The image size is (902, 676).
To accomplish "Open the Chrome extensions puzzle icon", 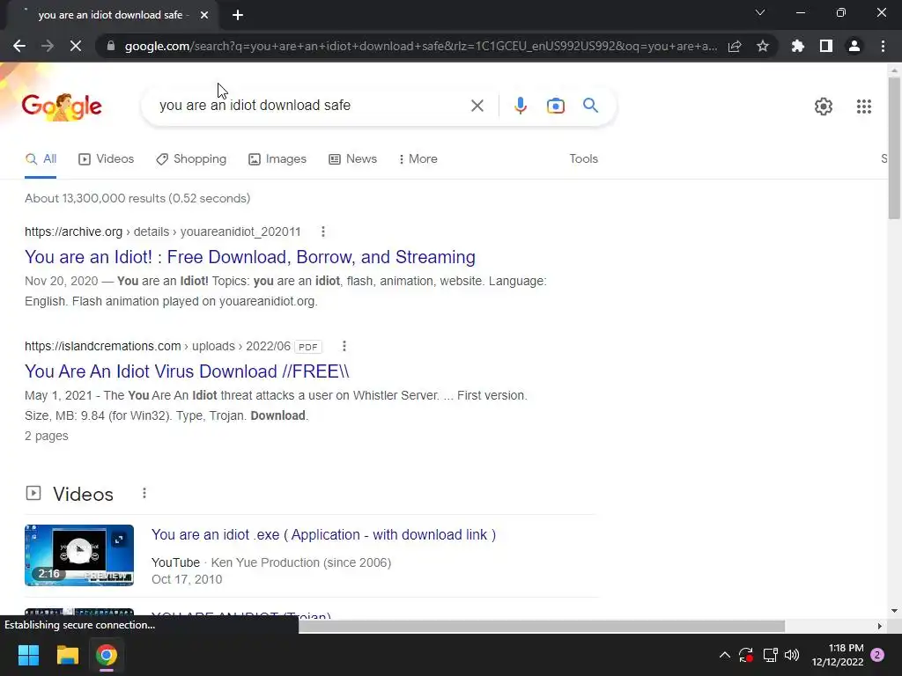I will [x=798, y=46].
